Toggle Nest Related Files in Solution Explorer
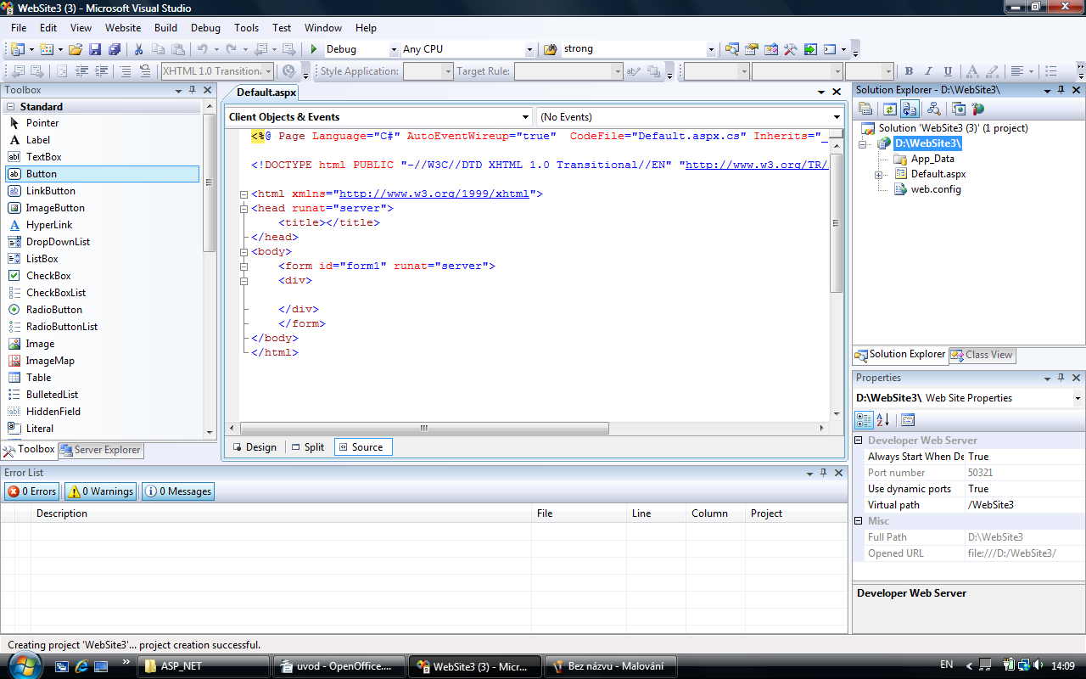The width and height of the screenshot is (1086, 679). point(910,109)
